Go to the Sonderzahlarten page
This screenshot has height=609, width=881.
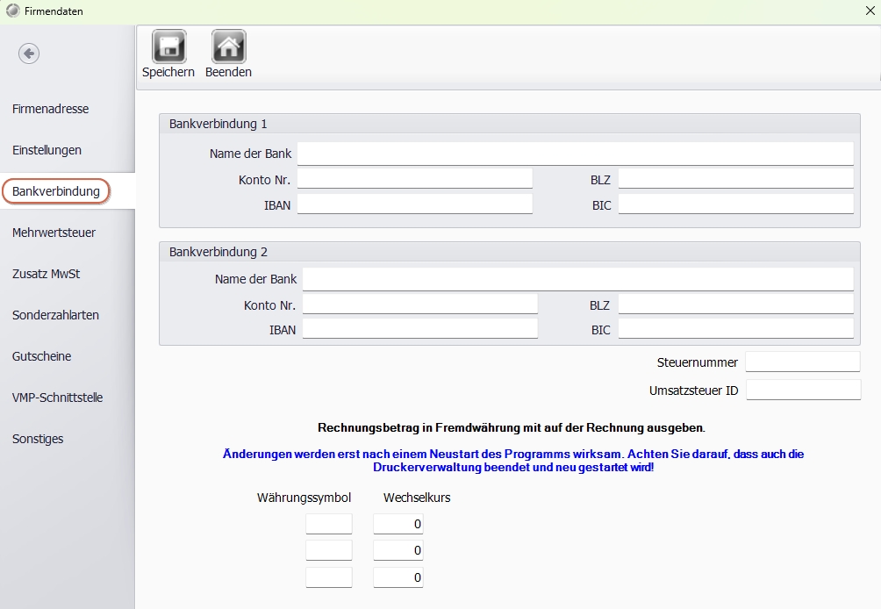(55, 315)
